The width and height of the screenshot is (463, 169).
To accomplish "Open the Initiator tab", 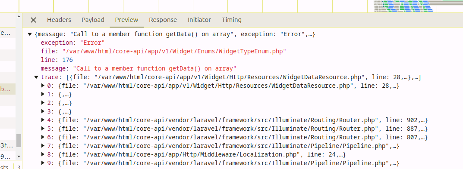I will 199,20.
